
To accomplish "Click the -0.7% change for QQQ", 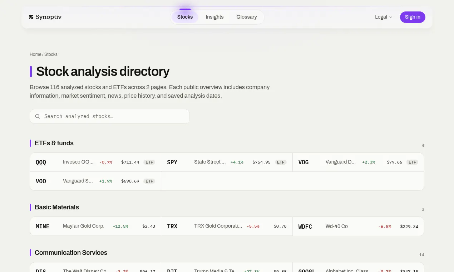I will 105,162.
